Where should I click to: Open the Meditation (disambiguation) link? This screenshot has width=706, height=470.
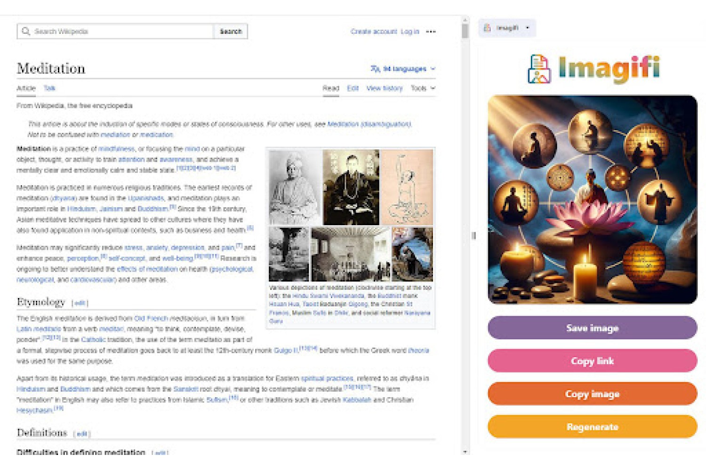tap(369, 124)
